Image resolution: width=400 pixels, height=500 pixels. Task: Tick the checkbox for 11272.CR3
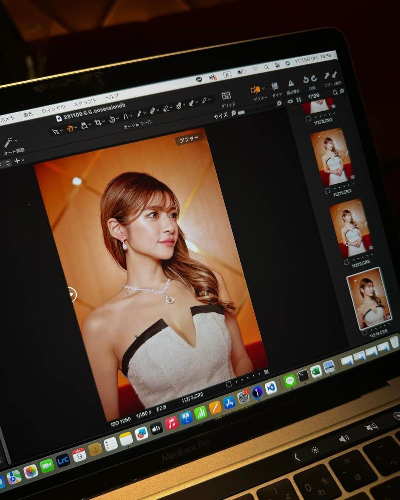[346, 262]
